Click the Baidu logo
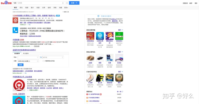Viewport: 199px width, 104px height. tap(6, 3)
